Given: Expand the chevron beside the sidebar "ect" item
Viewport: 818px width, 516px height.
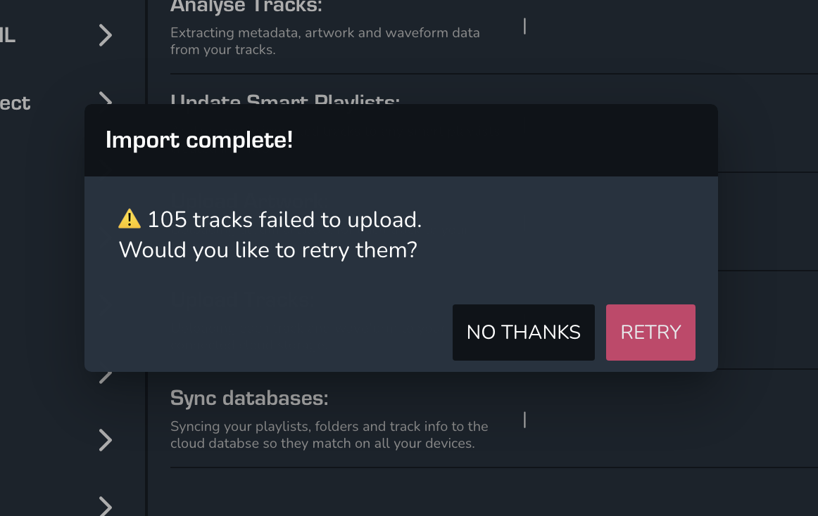Looking at the screenshot, I should coord(106,98).
